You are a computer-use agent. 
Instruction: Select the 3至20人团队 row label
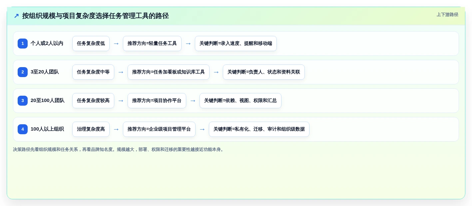(45, 72)
